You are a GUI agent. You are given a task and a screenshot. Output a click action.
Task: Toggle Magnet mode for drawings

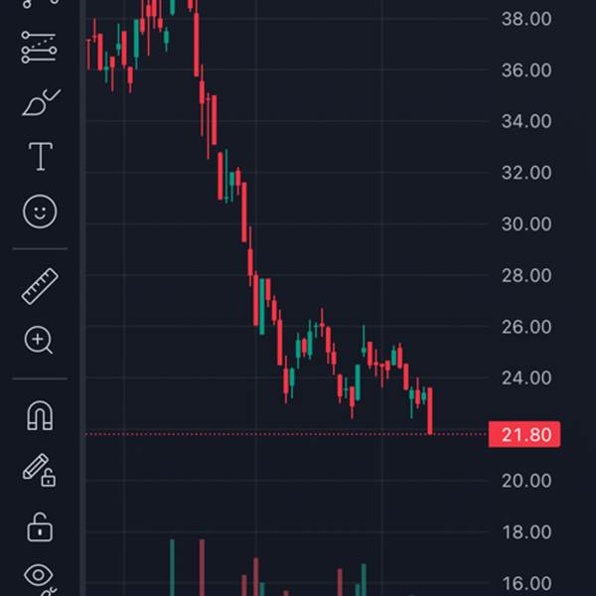click(x=40, y=415)
